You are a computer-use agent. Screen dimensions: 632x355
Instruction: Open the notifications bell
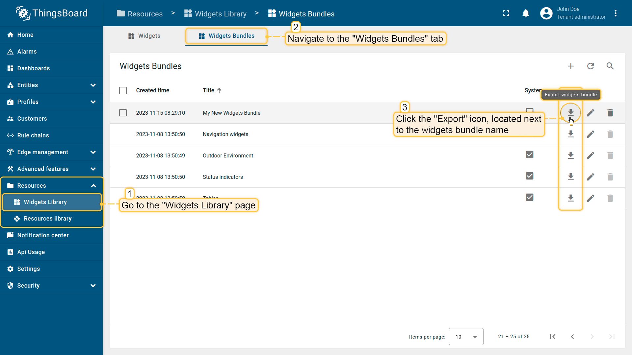[526, 13]
